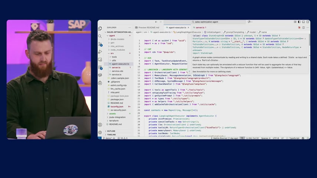Open the Extensions view
The image size is (317, 178).
100,67
